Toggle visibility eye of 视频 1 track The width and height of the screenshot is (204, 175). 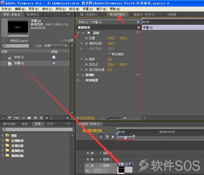click(x=88, y=165)
